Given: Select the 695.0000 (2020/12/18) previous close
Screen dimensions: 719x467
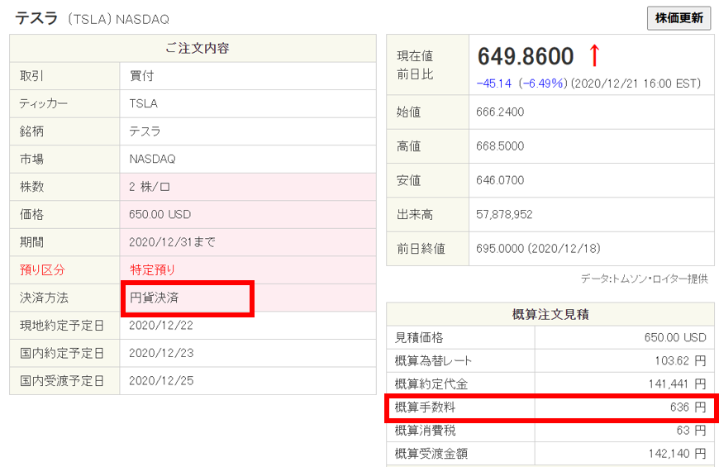Looking at the screenshot, I should [x=538, y=248].
